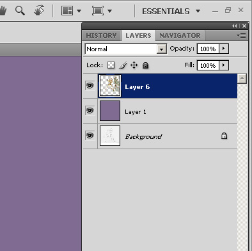This screenshot has height=251, width=252.
Task: Click the Screen Mode icon
Action: (98, 10)
